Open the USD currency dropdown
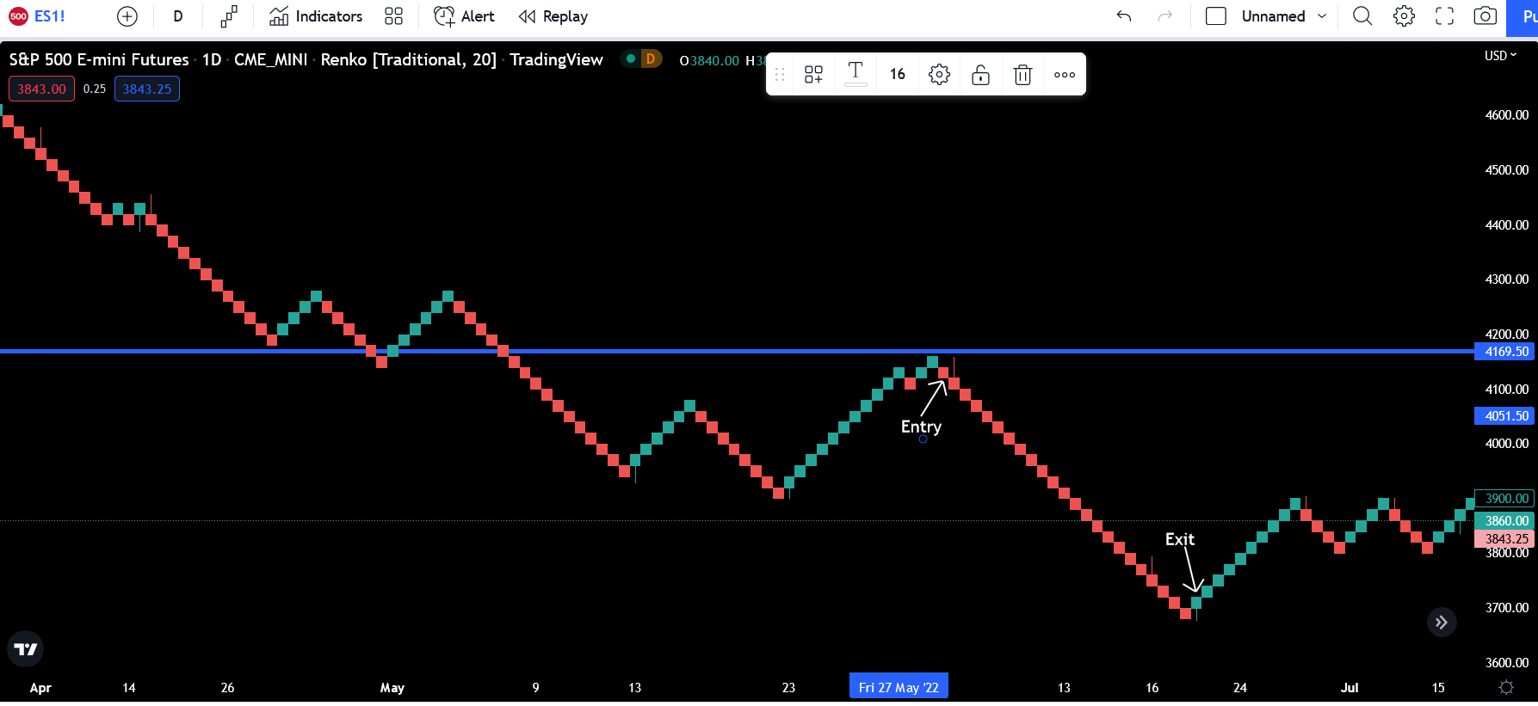 click(x=1500, y=56)
